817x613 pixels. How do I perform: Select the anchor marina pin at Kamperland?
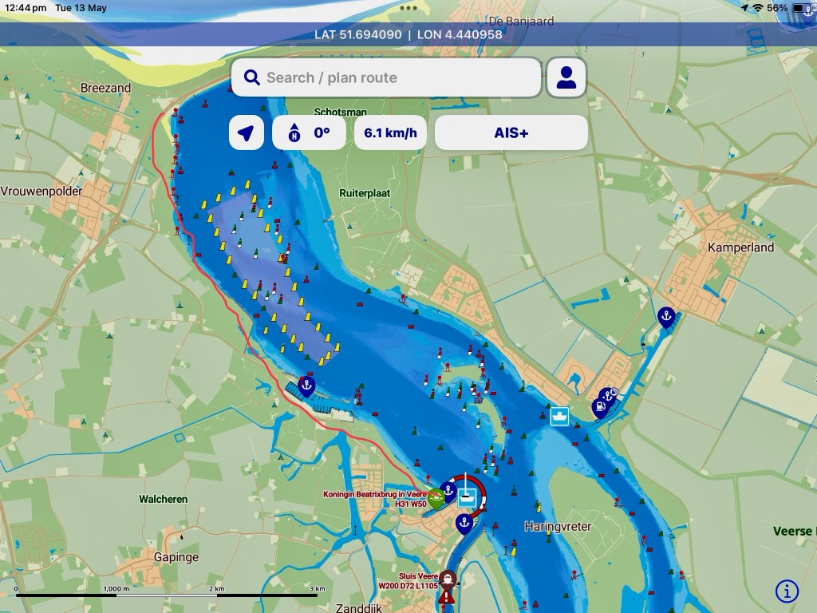click(x=665, y=317)
